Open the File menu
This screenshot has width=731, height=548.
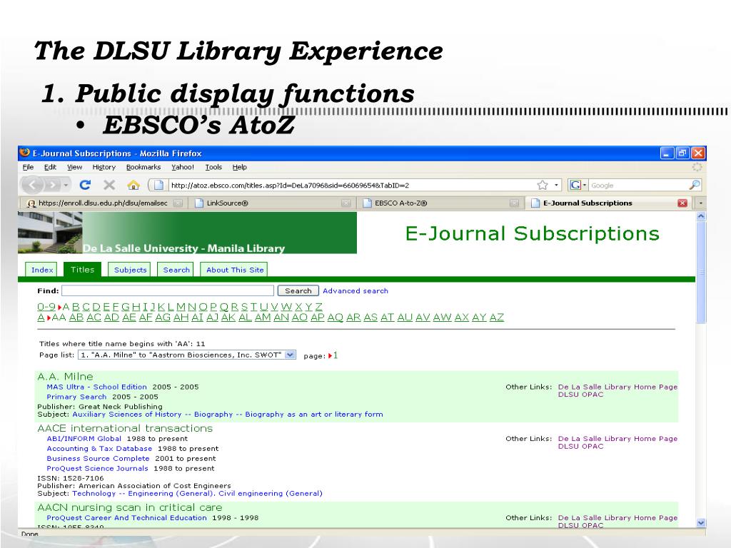28,167
